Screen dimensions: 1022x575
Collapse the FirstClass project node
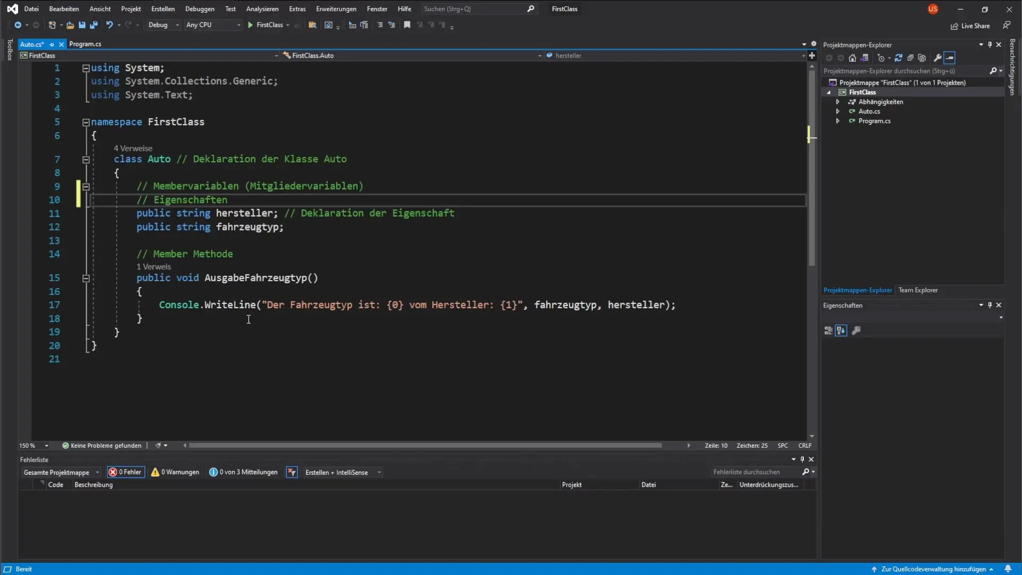(x=829, y=92)
